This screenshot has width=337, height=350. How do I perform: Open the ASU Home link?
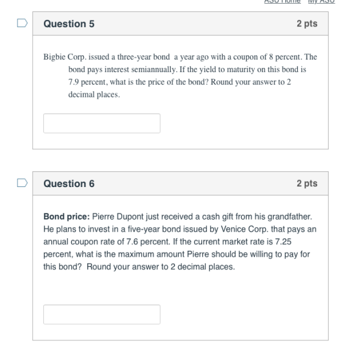(x=282, y=1)
